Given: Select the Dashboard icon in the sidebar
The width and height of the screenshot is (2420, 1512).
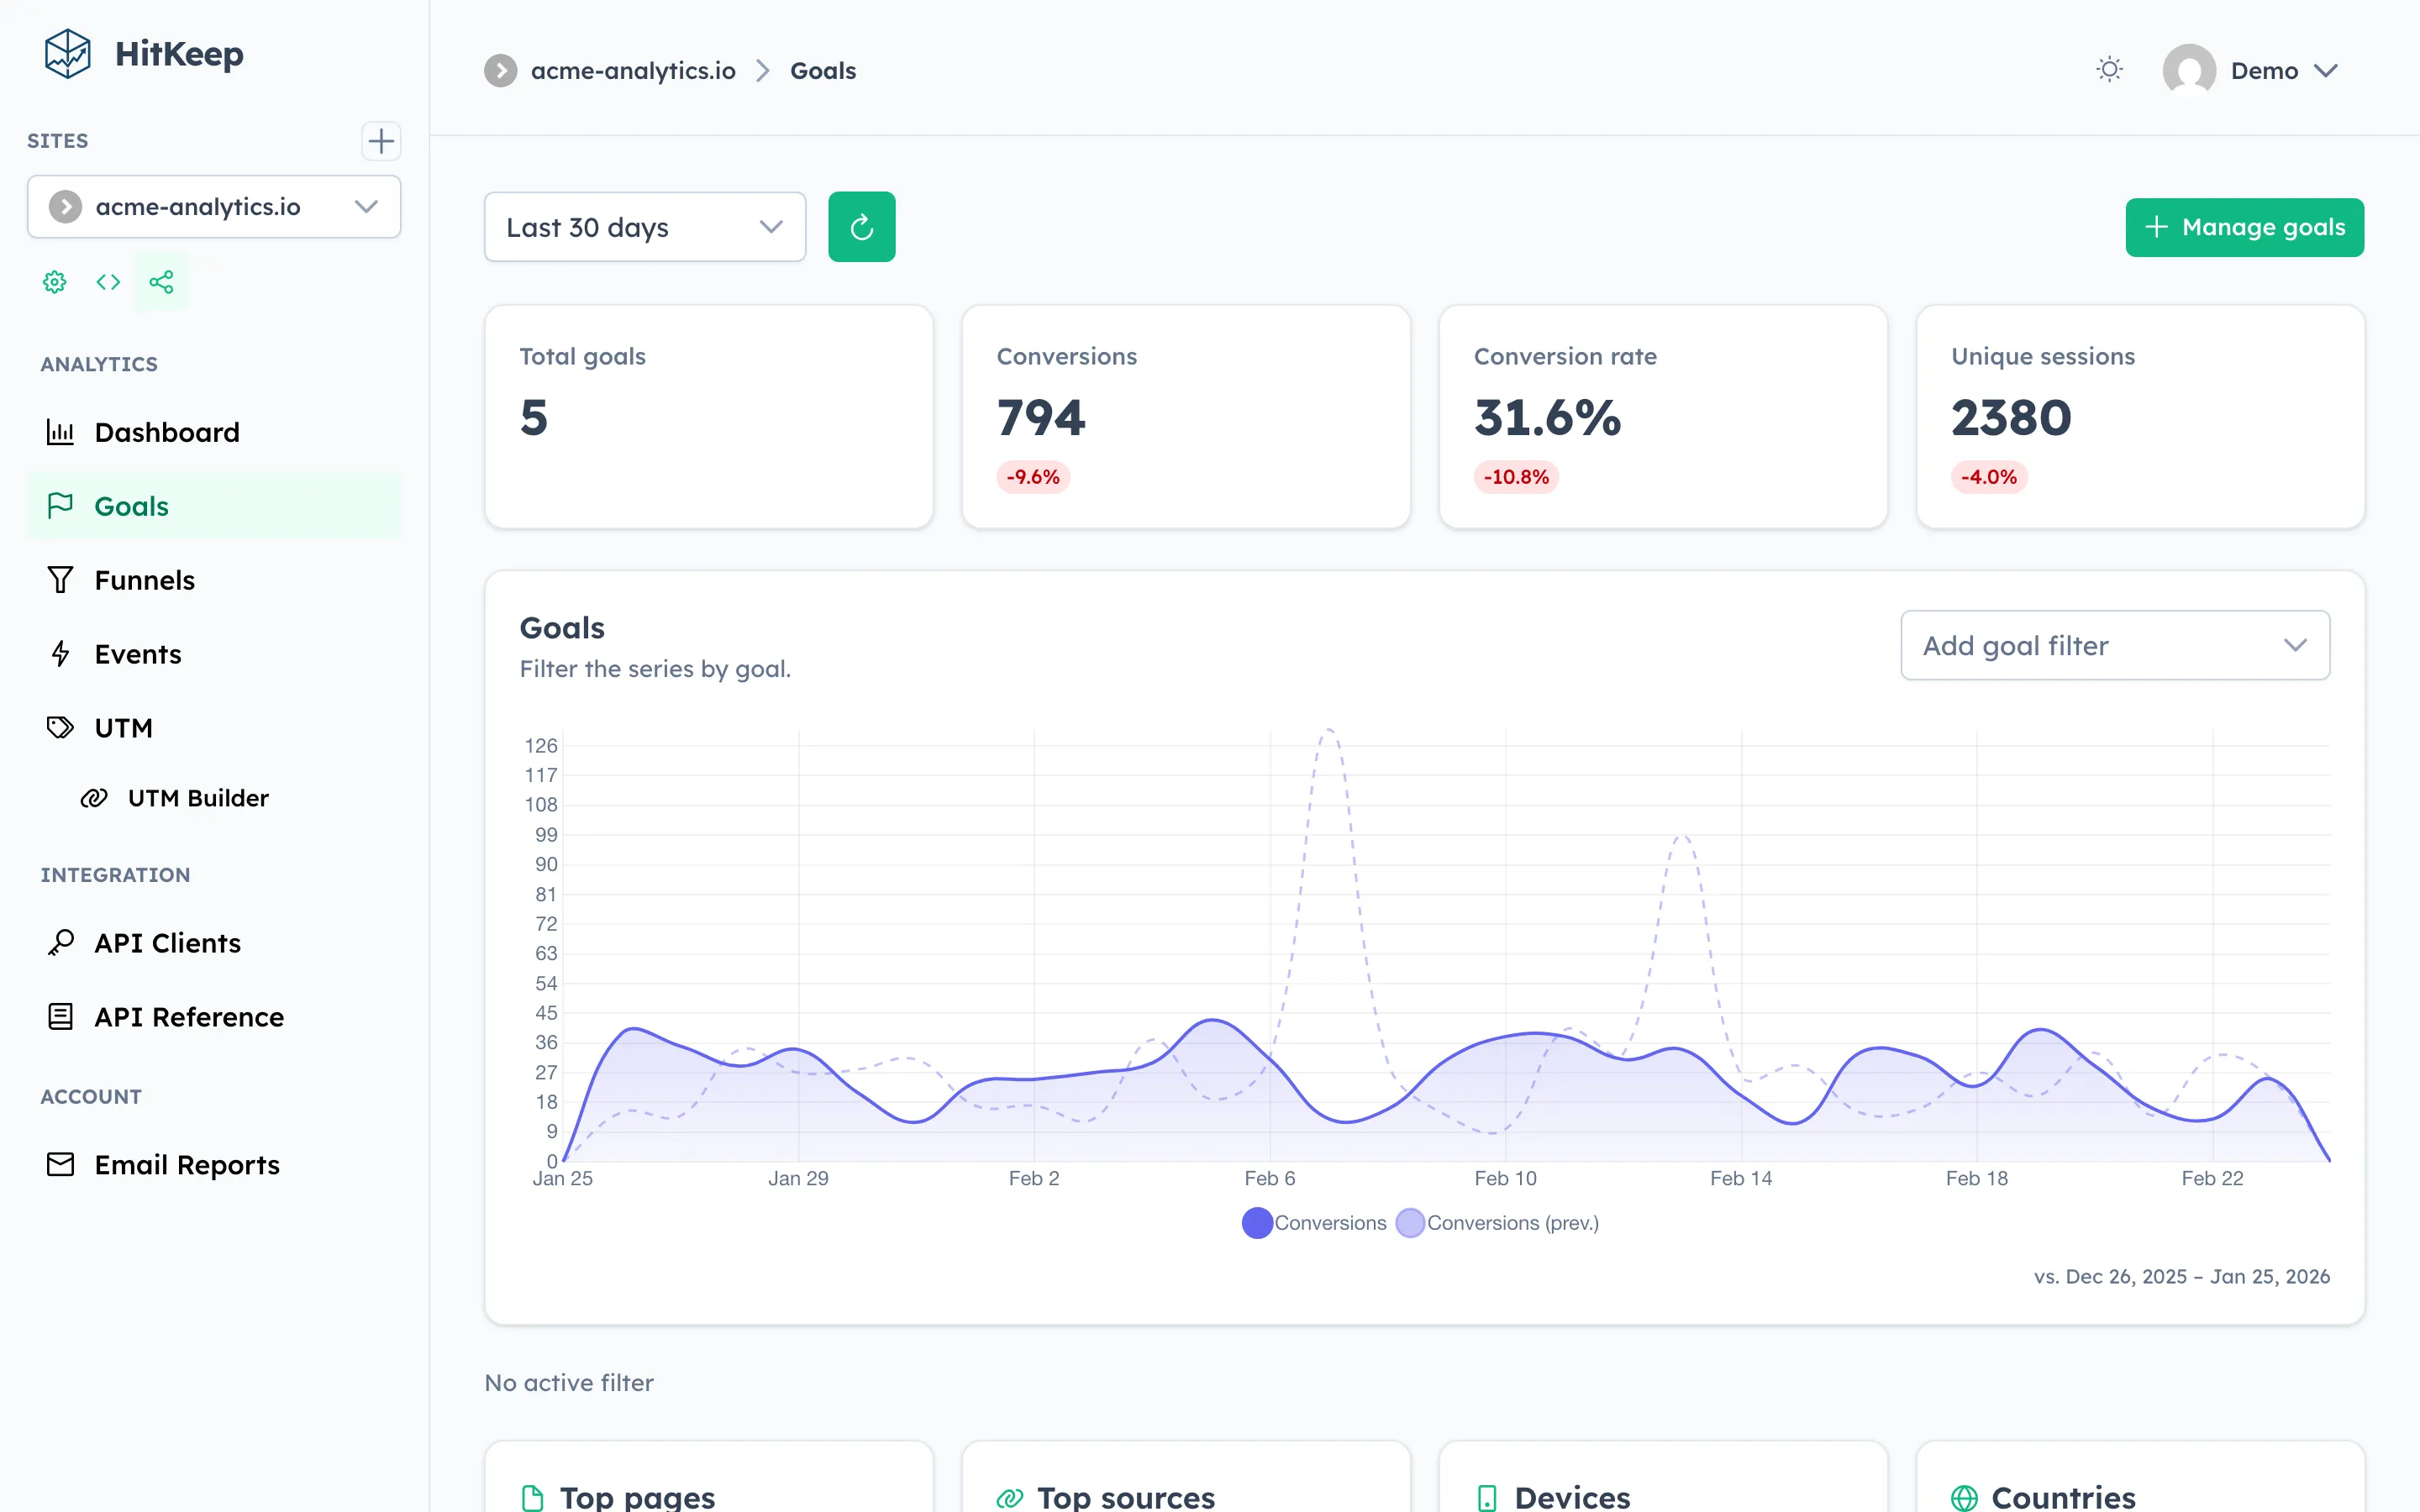Looking at the screenshot, I should click(x=61, y=431).
